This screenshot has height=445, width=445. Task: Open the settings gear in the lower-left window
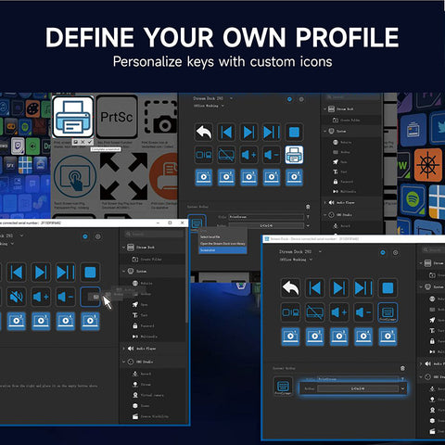click(98, 236)
